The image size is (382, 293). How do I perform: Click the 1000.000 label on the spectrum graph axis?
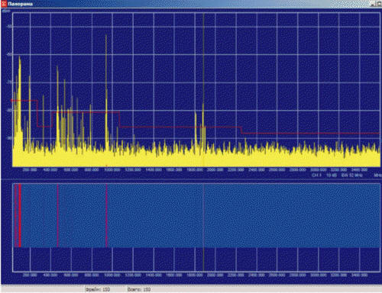point(112,169)
